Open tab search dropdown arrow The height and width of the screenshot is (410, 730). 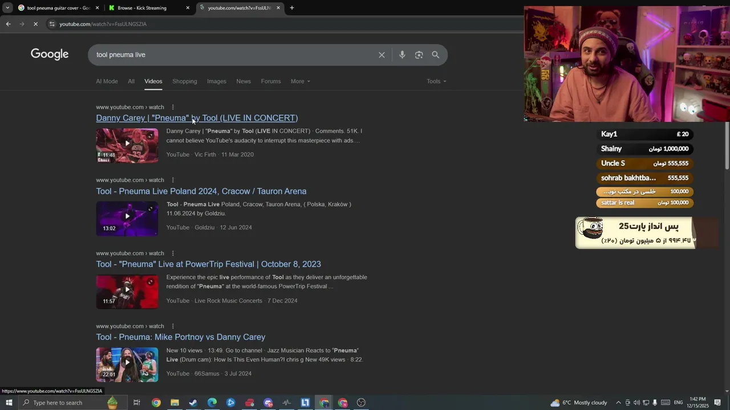tap(7, 8)
